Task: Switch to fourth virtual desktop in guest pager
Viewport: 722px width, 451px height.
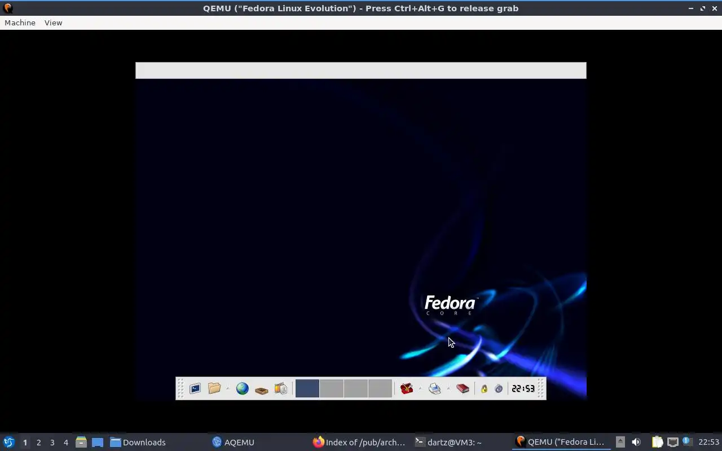Action: (x=380, y=388)
